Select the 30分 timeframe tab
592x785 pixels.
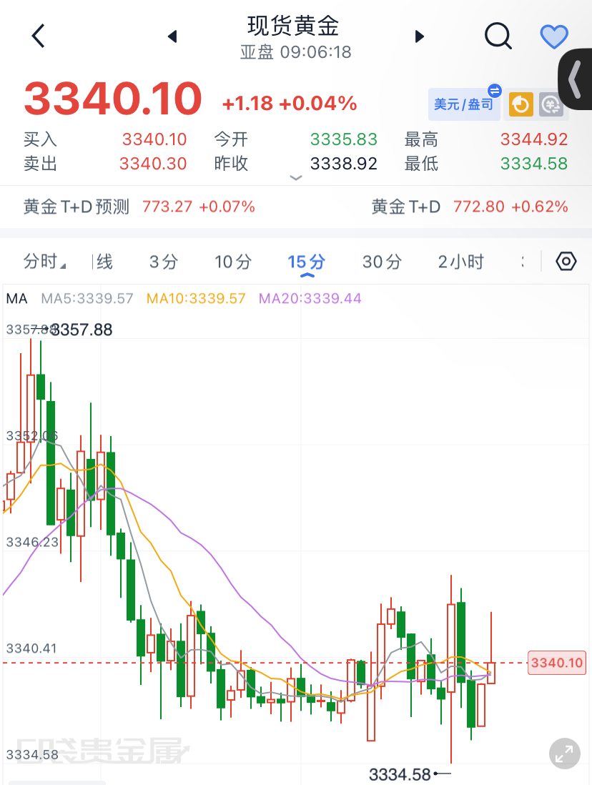382,262
